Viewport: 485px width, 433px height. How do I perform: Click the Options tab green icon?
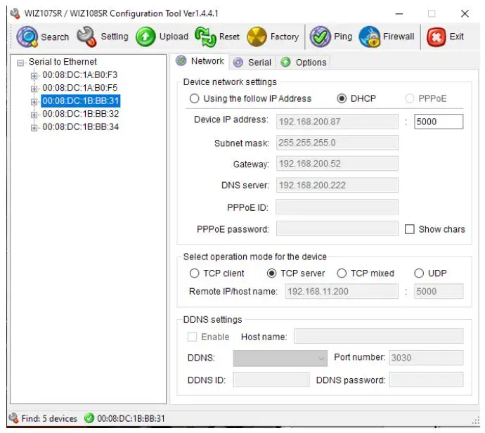pos(285,62)
